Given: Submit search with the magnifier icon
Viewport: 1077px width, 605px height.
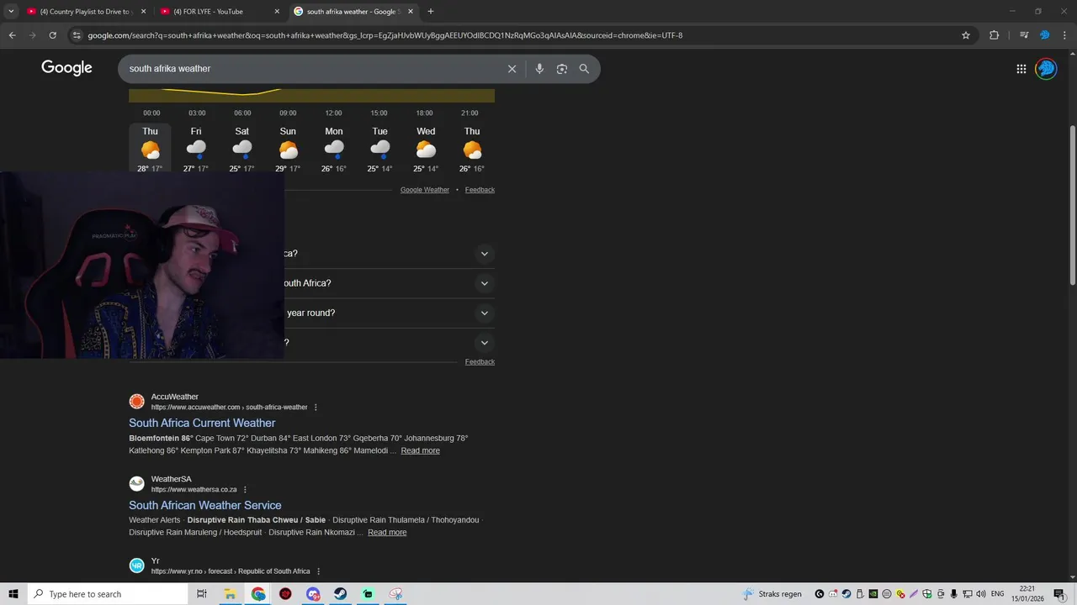Looking at the screenshot, I should [x=584, y=69].
